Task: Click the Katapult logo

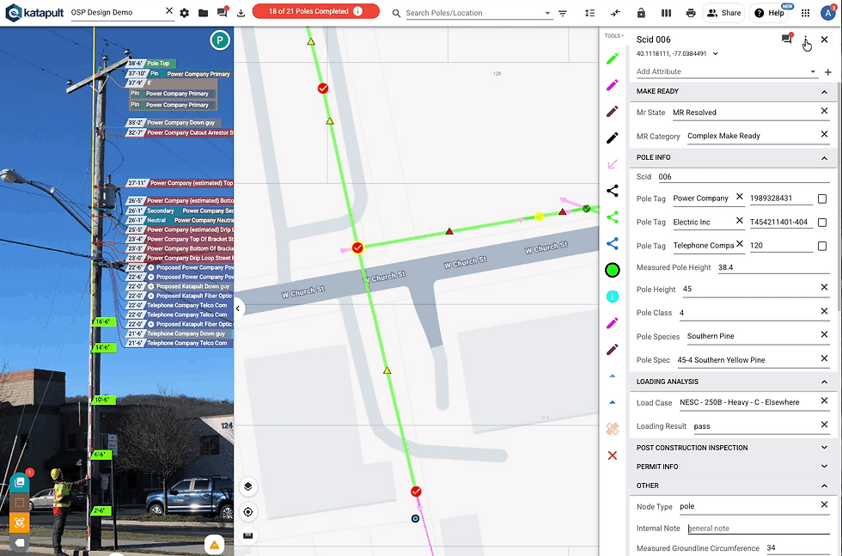Action: click(x=35, y=13)
